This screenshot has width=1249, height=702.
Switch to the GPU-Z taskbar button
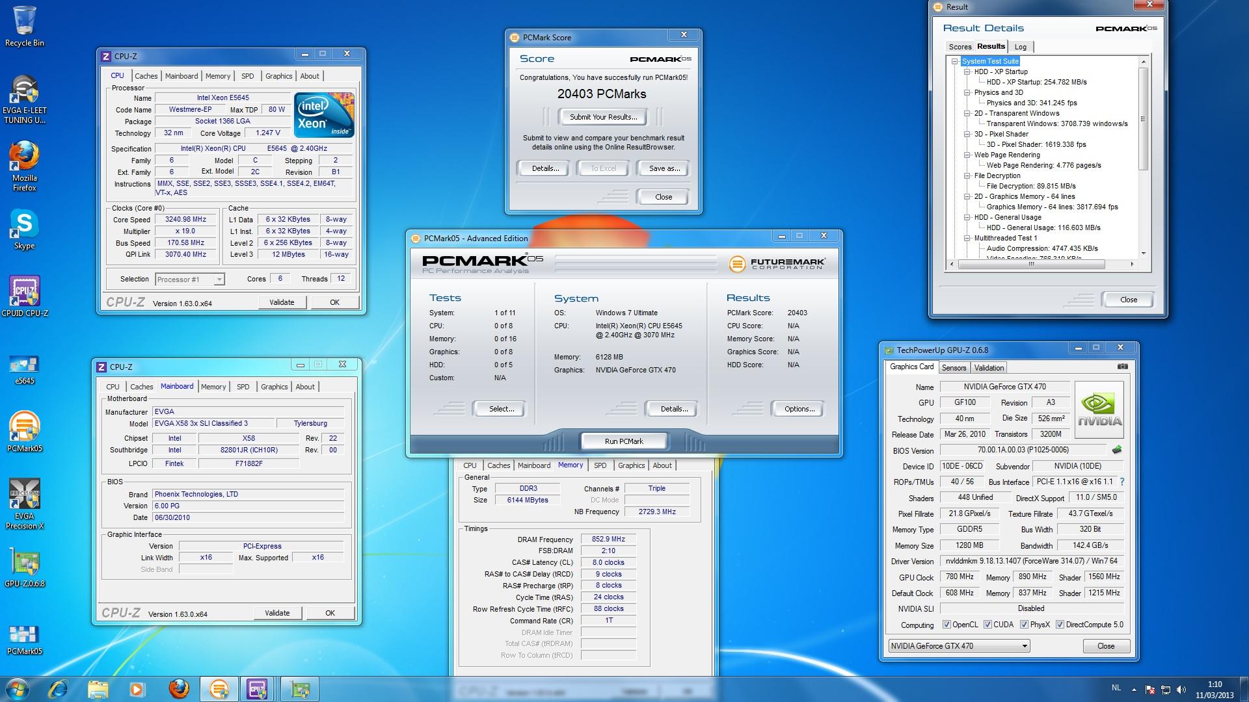299,689
